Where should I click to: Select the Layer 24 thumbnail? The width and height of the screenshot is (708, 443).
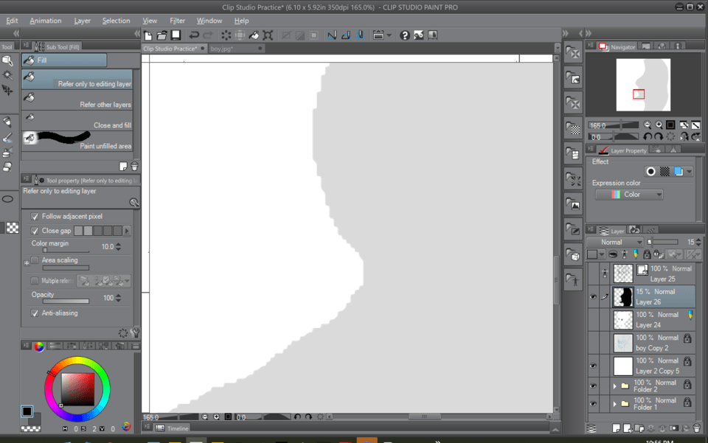point(623,320)
